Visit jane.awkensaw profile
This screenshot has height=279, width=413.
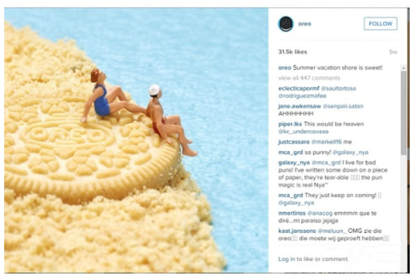tap(299, 106)
